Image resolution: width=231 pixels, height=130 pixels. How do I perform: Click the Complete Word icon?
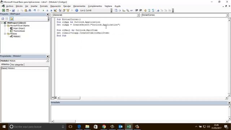pos(131,10)
